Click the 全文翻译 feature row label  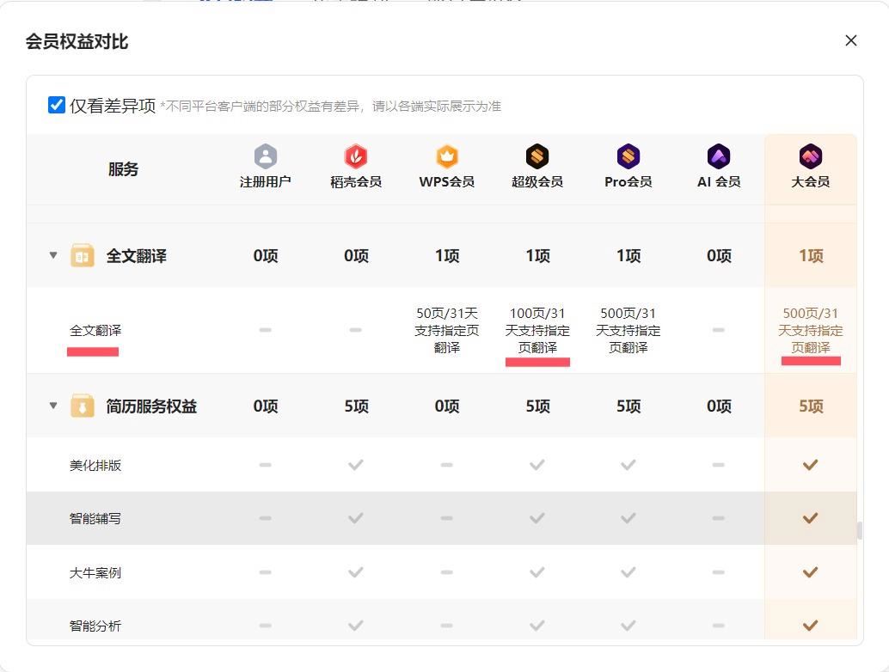[x=95, y=330]
